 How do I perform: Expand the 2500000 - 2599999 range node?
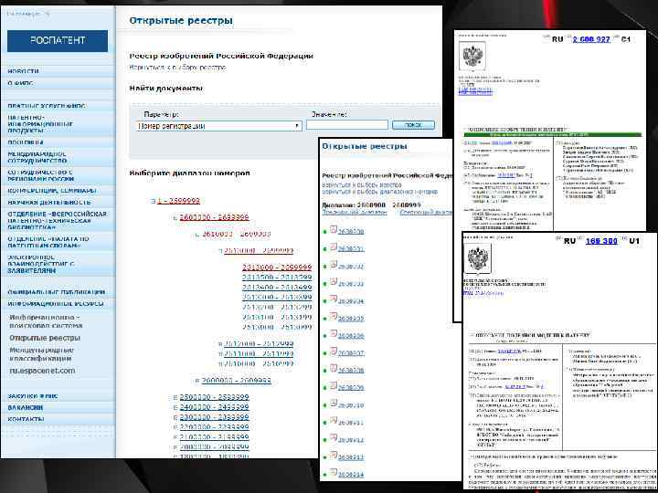click(x=175, y=397)
